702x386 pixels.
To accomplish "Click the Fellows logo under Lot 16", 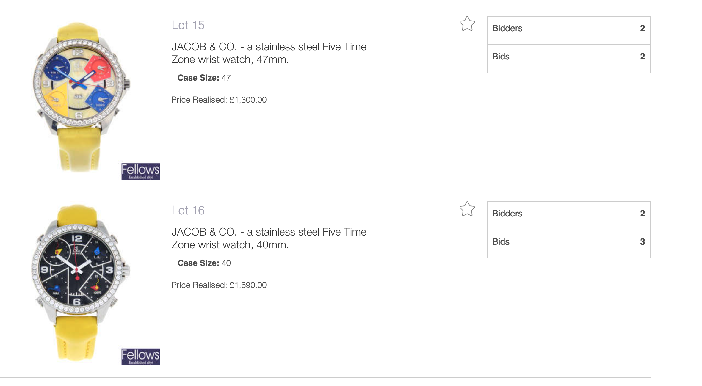I will pyautogui.click(x=140, y=357).
